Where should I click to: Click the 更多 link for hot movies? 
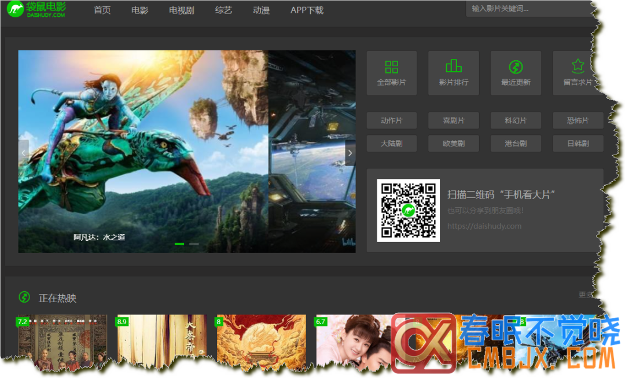[x=587, y=294]
